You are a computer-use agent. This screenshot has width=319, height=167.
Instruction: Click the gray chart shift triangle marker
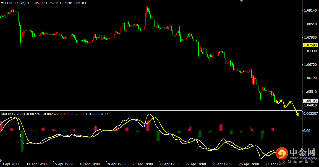[242, 1]
